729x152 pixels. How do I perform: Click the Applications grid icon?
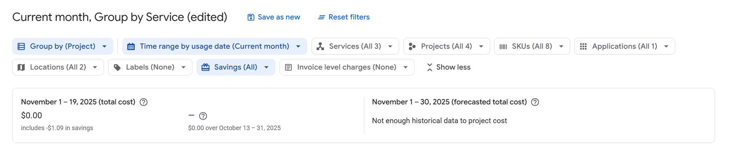click(583, 46)
